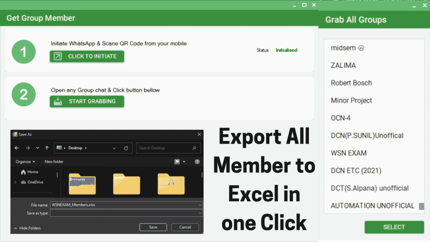Click the view layout icon

[177, 161]
